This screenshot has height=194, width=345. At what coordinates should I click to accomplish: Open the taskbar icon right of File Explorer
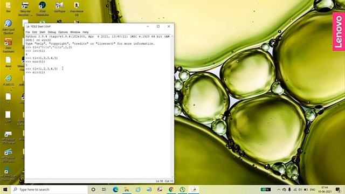(138, 189)
